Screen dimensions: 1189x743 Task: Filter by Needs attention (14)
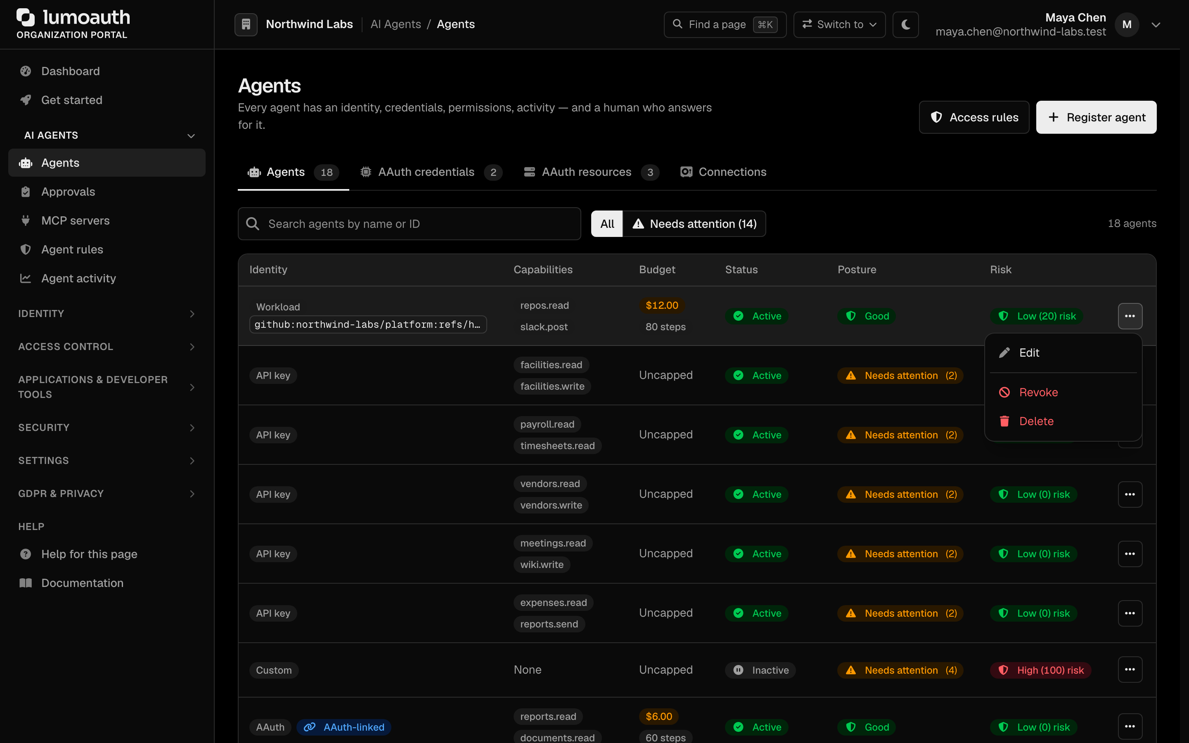click(694, 224)
